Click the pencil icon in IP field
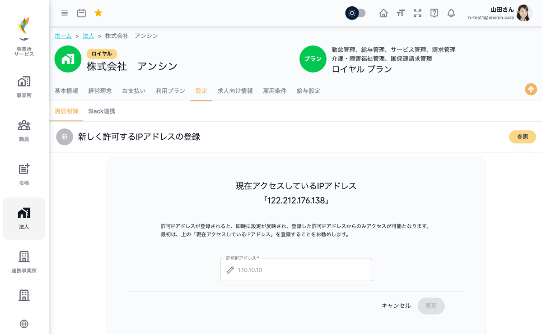Image resolution: width=542 pixels, height=334 pixels. pos(230,270)
